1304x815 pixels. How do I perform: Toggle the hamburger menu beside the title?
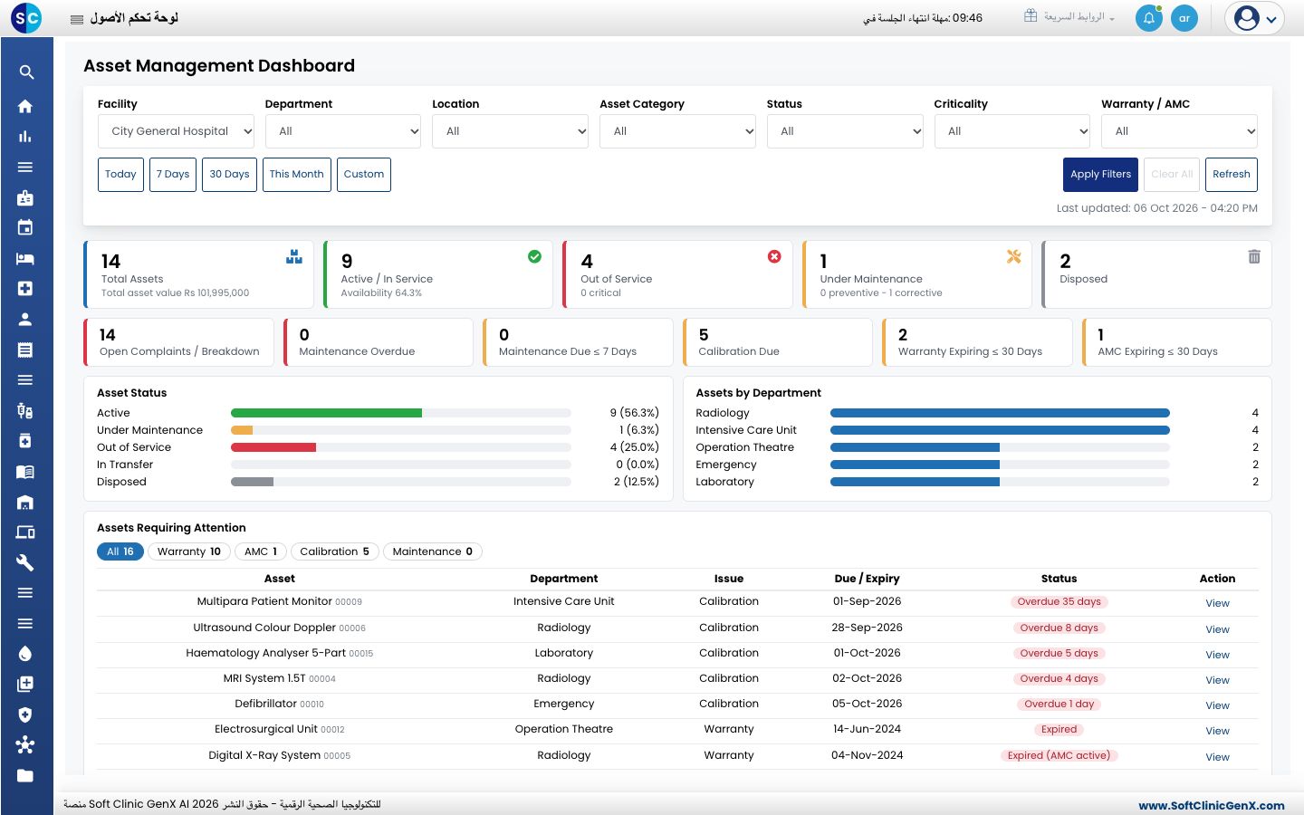click(x=77, y=19)
